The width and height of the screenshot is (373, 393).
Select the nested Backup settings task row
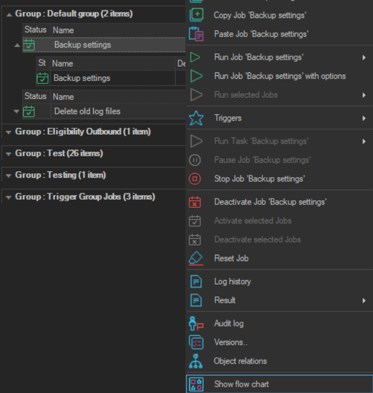tap(82, 78)
